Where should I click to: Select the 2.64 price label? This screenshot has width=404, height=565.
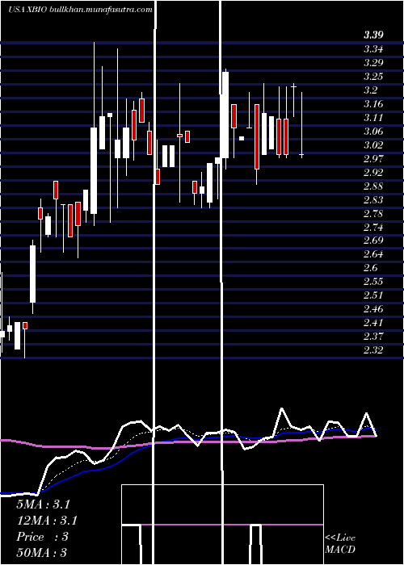373,254
